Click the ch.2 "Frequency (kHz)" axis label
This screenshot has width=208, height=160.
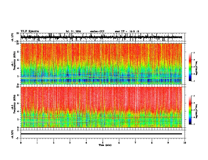click(x=15, y=104)
